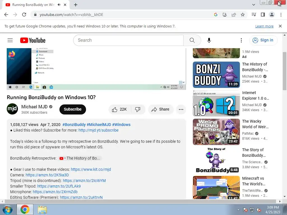Screen dimensions: 287x215
Task: Open #MichaelMJD hashtag link
Action: [x=99, y=125]
